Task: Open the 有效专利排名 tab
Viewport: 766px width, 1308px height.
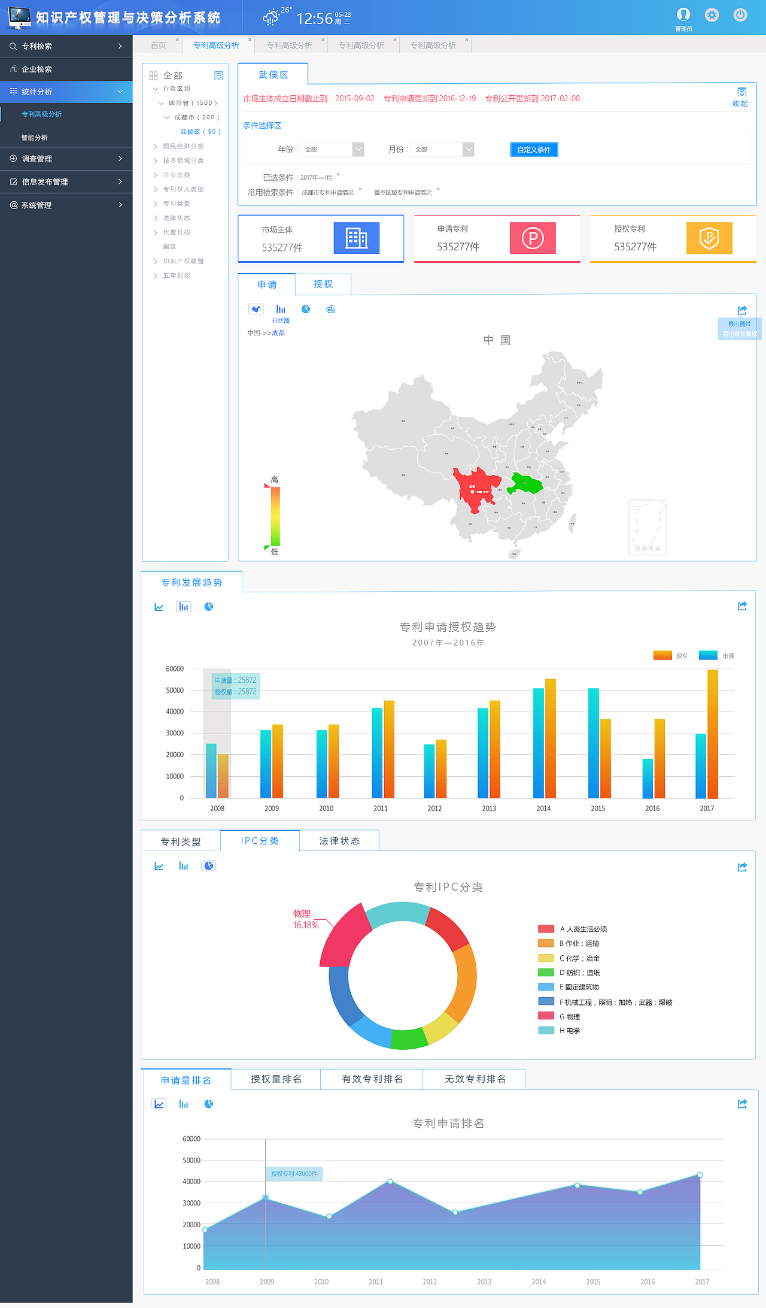Action: click(x=372, y=1079)
